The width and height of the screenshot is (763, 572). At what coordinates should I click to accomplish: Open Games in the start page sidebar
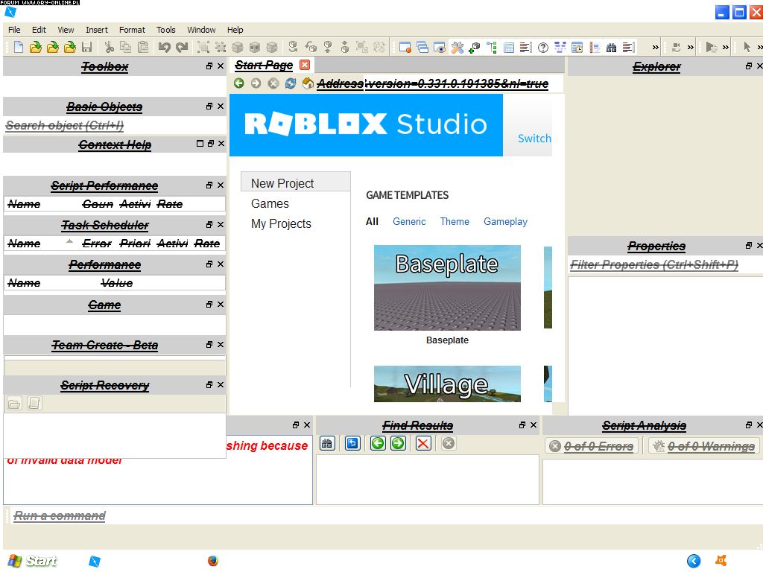pyautogui.click(x=270, y=203)
